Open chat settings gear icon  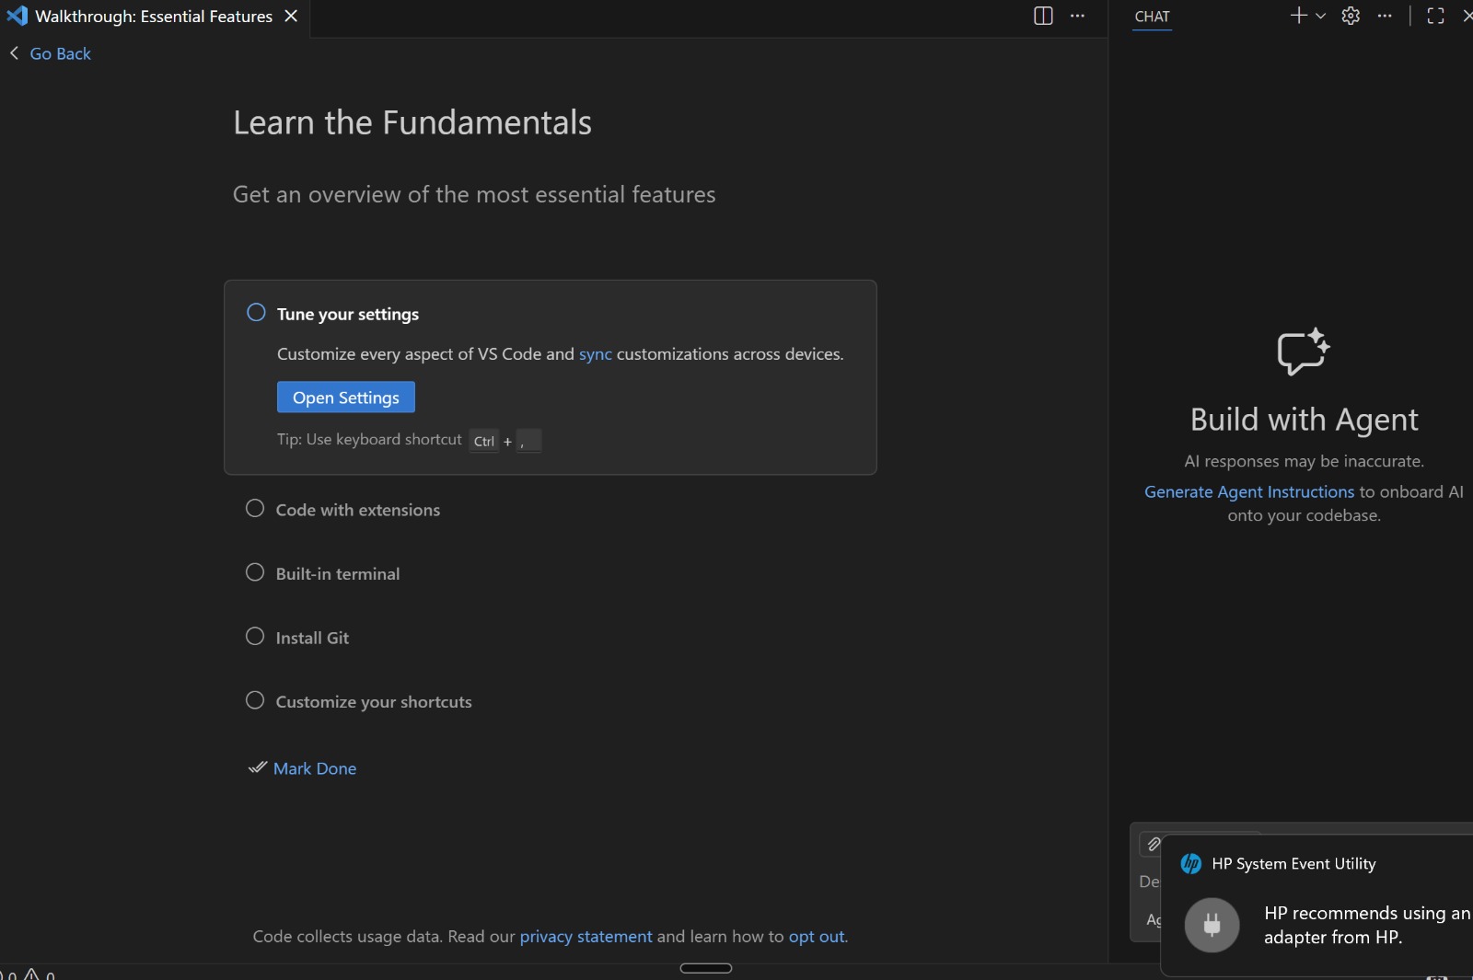[1351, 16]
